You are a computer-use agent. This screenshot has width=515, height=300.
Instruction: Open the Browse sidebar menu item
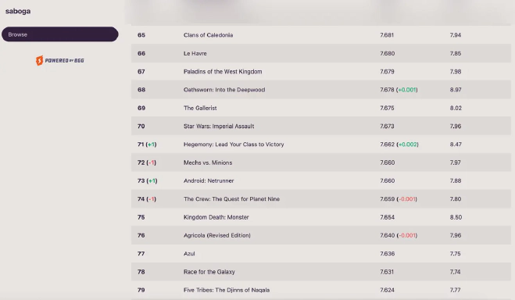coord(59,34)
